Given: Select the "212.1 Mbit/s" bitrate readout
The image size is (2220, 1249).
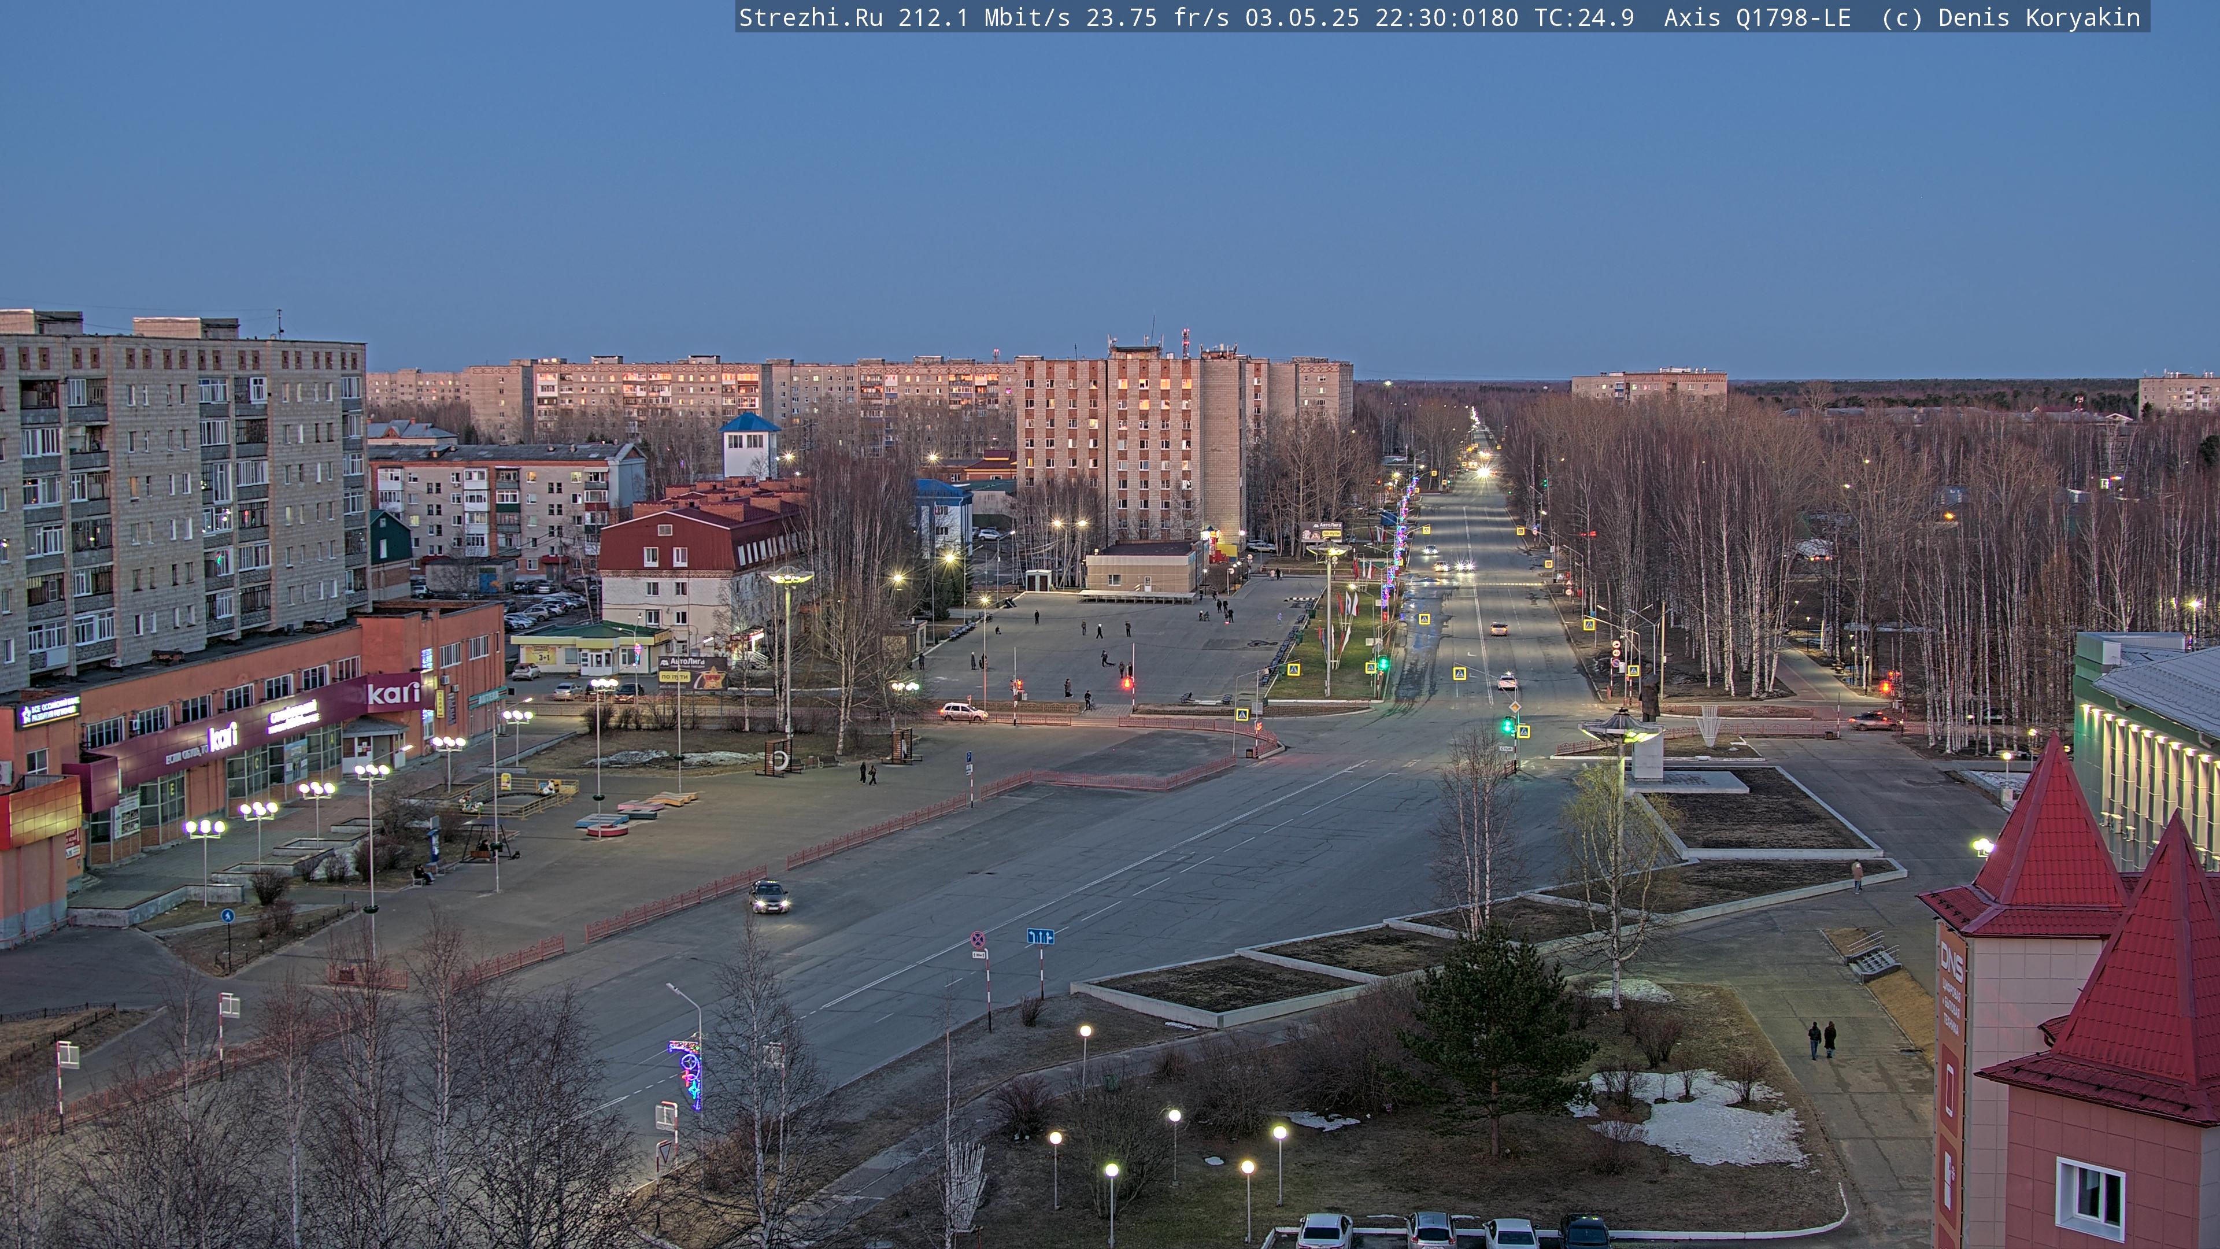Looking at the screenshot, I should (x=984, y=17).
